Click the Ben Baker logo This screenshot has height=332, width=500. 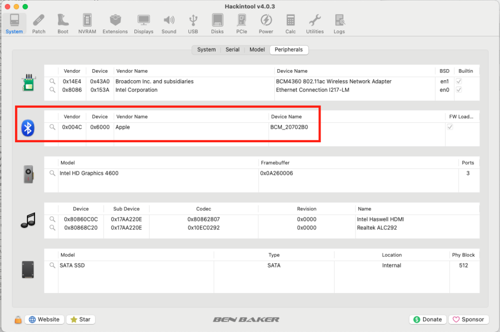(246, 319)
